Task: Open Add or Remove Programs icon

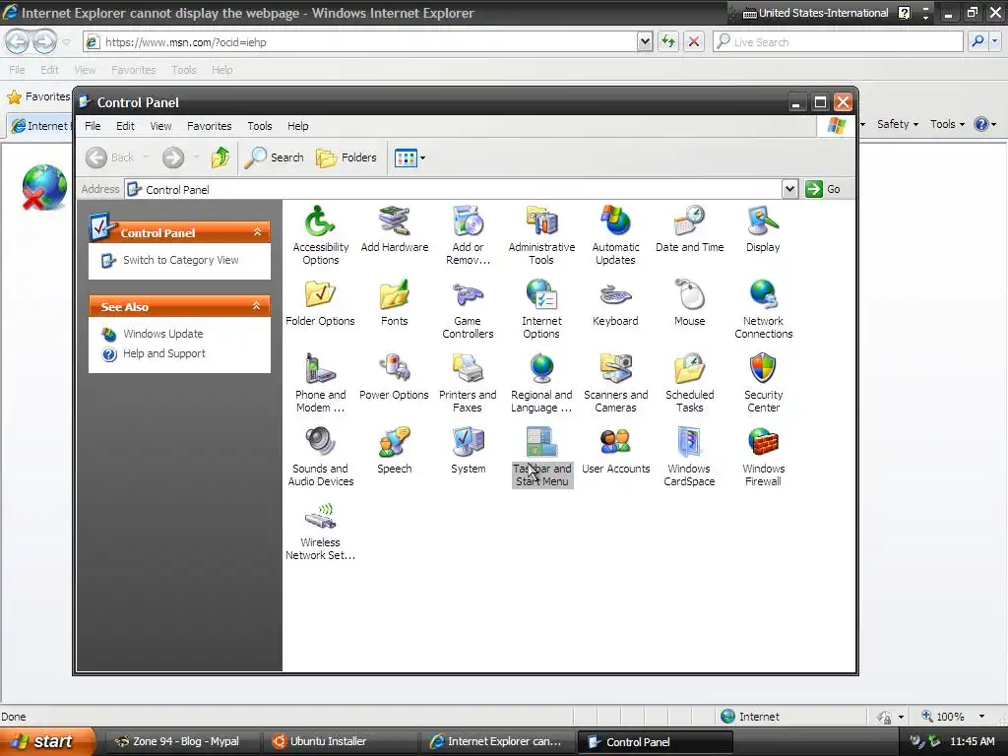Action: [468, 235]
